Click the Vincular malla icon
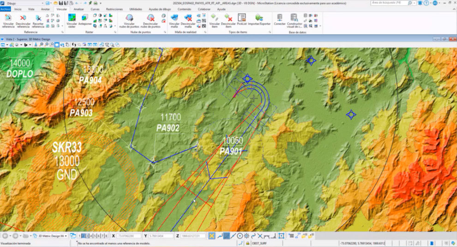The height and width of the screenshot is (247, 457). click(174, 18)
